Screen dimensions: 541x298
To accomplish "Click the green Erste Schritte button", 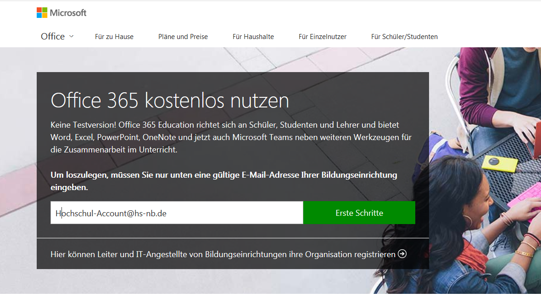I will point(359,213).
